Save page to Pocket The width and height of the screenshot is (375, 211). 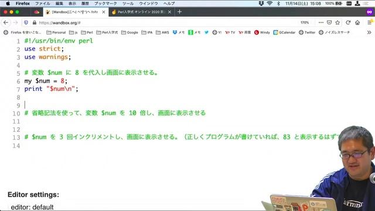click(329, 22)
